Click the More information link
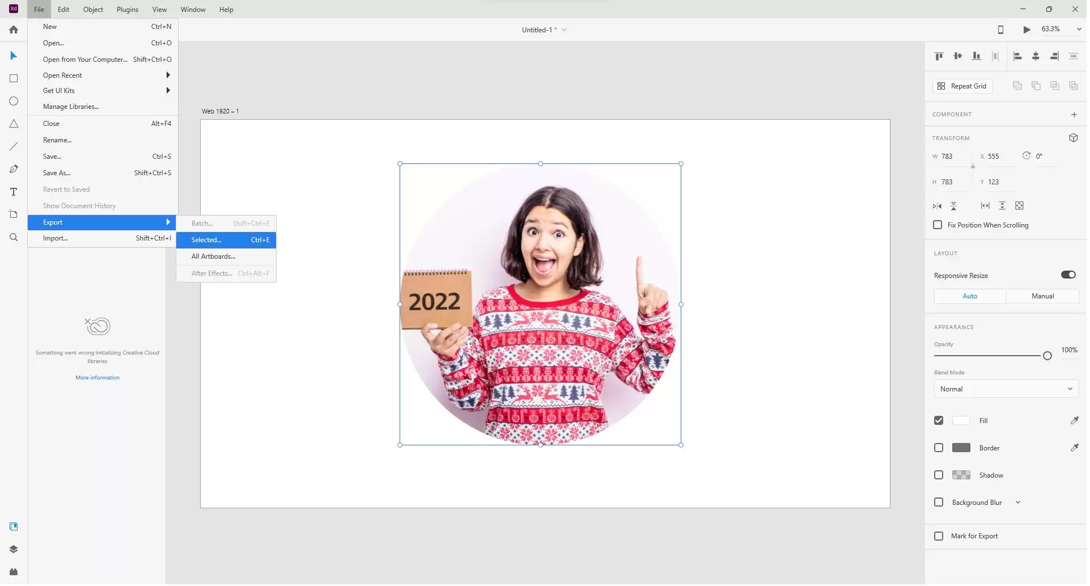Image resolution: width=1090 pixels, height=586 pixels. pos(97,377)
